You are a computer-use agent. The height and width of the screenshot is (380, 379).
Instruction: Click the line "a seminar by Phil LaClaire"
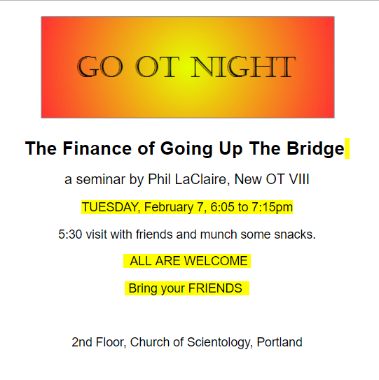click(x=187, y=180)
